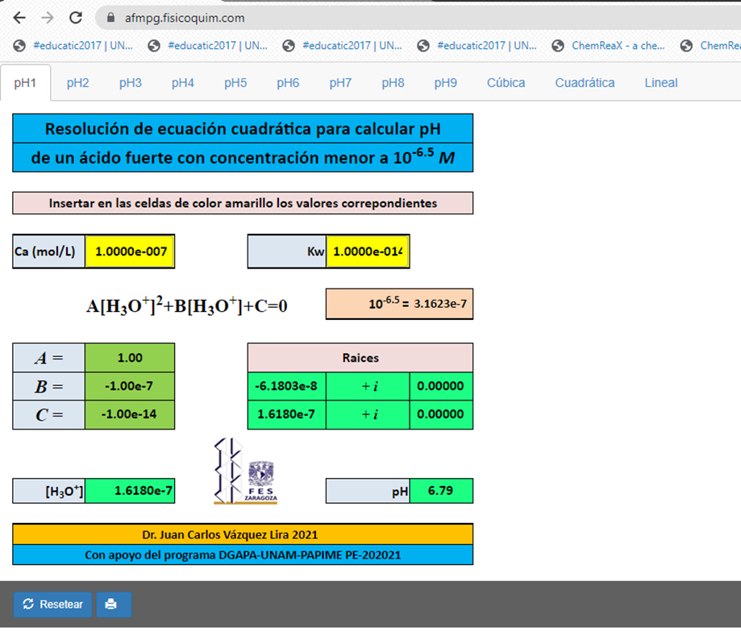The width and height of the screenshot is (741, 631).
Task: Click the browser forward arrow
Action: click(48, 17)
